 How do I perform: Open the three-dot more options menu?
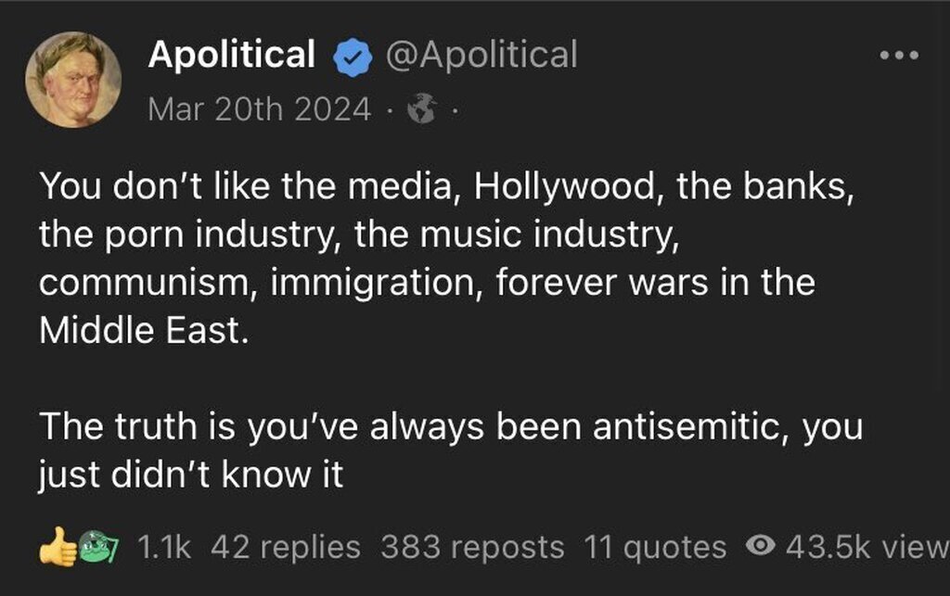(x=899, y=55)
